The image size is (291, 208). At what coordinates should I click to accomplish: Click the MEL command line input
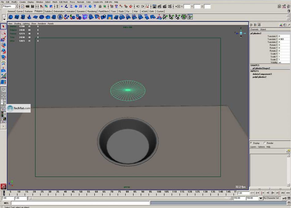coord(80,203)
